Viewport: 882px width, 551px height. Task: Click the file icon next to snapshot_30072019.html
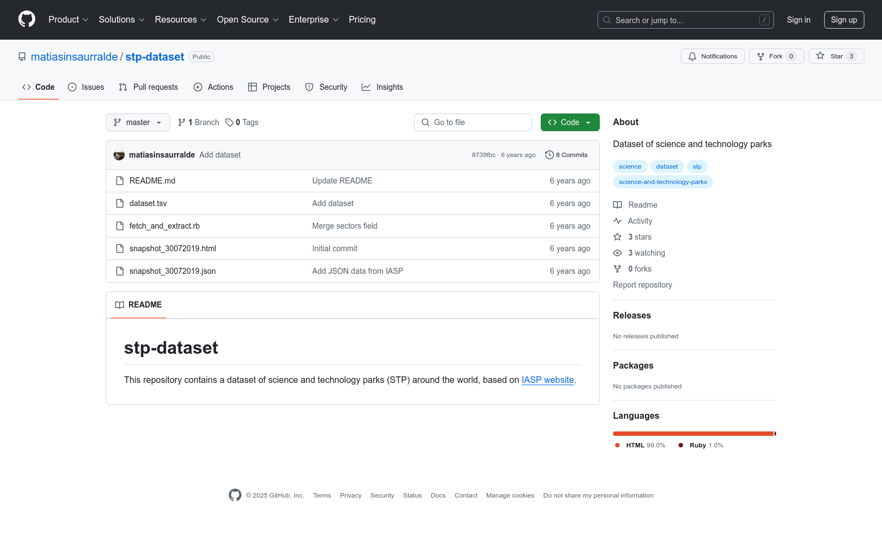click(120, 249)
